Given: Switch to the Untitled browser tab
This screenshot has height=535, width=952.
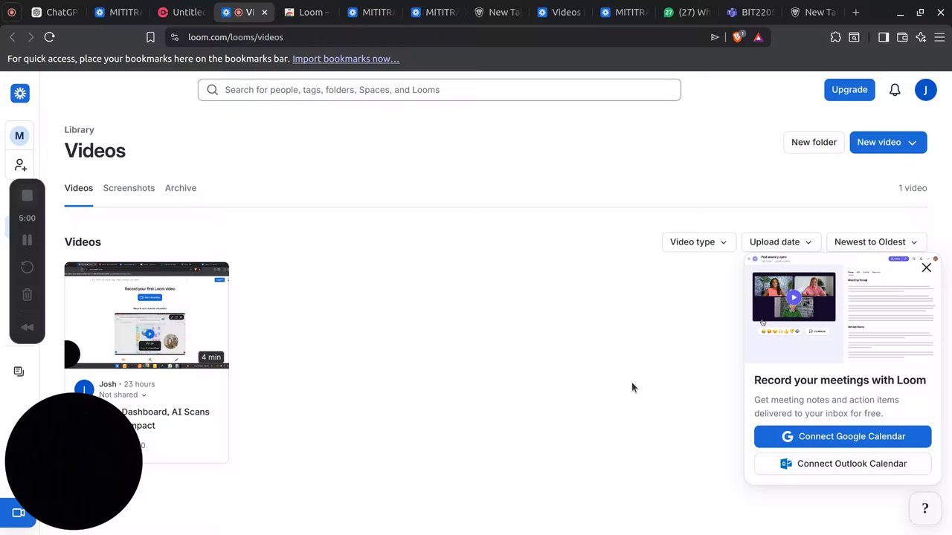Looking at the screenshot, I should [182, 12].
